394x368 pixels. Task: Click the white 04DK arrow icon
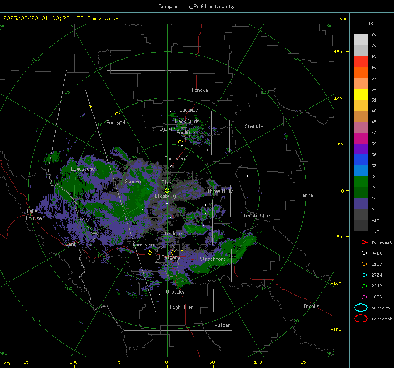[361, 253]
